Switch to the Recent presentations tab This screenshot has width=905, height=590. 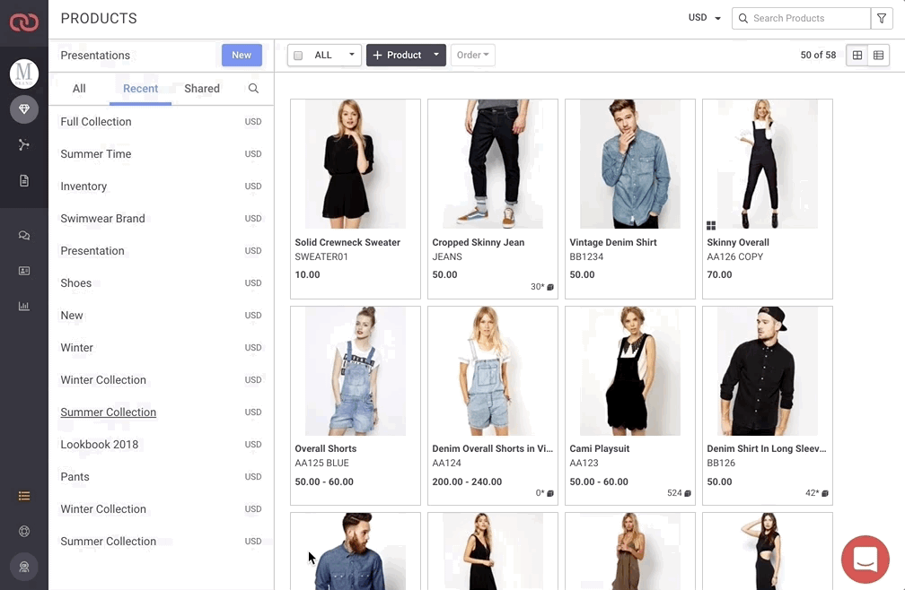coord(140,89)
